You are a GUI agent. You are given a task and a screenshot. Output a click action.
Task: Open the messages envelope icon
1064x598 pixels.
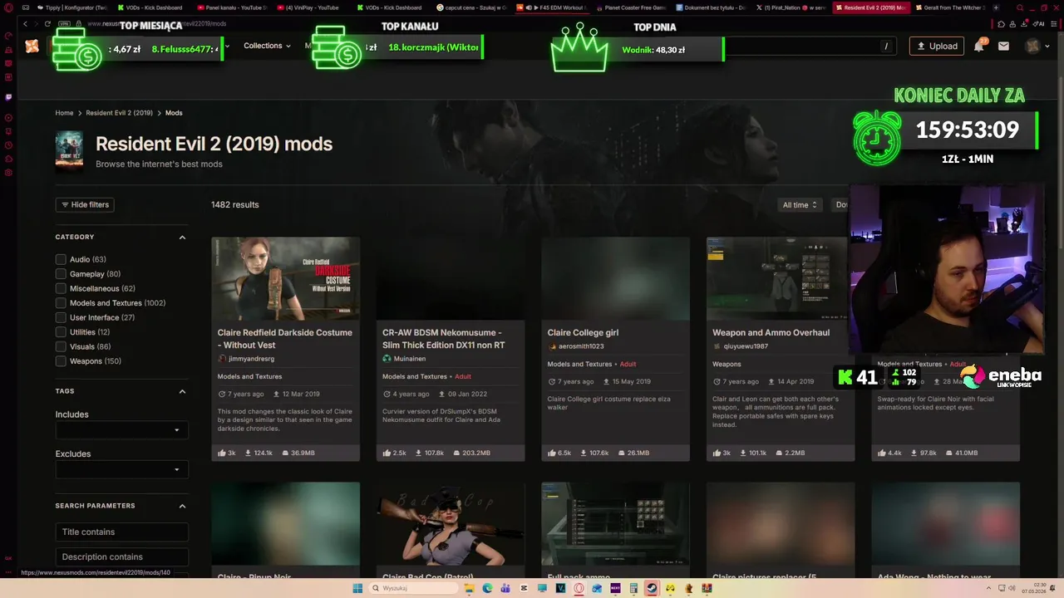[1003, 47]
